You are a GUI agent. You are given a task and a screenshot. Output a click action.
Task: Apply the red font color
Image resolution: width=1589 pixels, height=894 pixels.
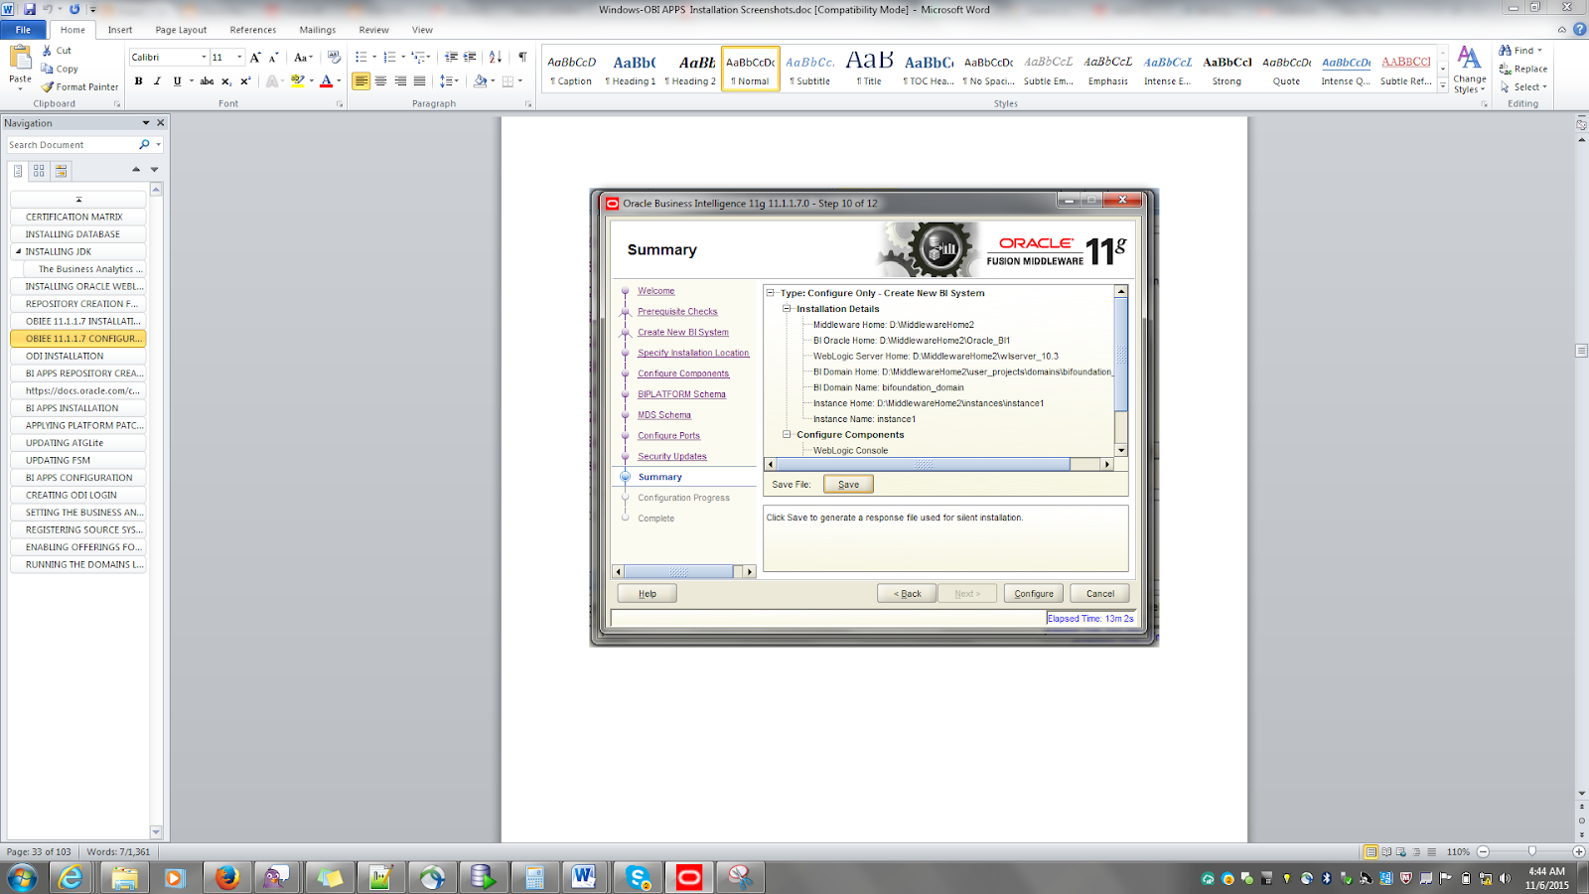click(x=326, y=81)
